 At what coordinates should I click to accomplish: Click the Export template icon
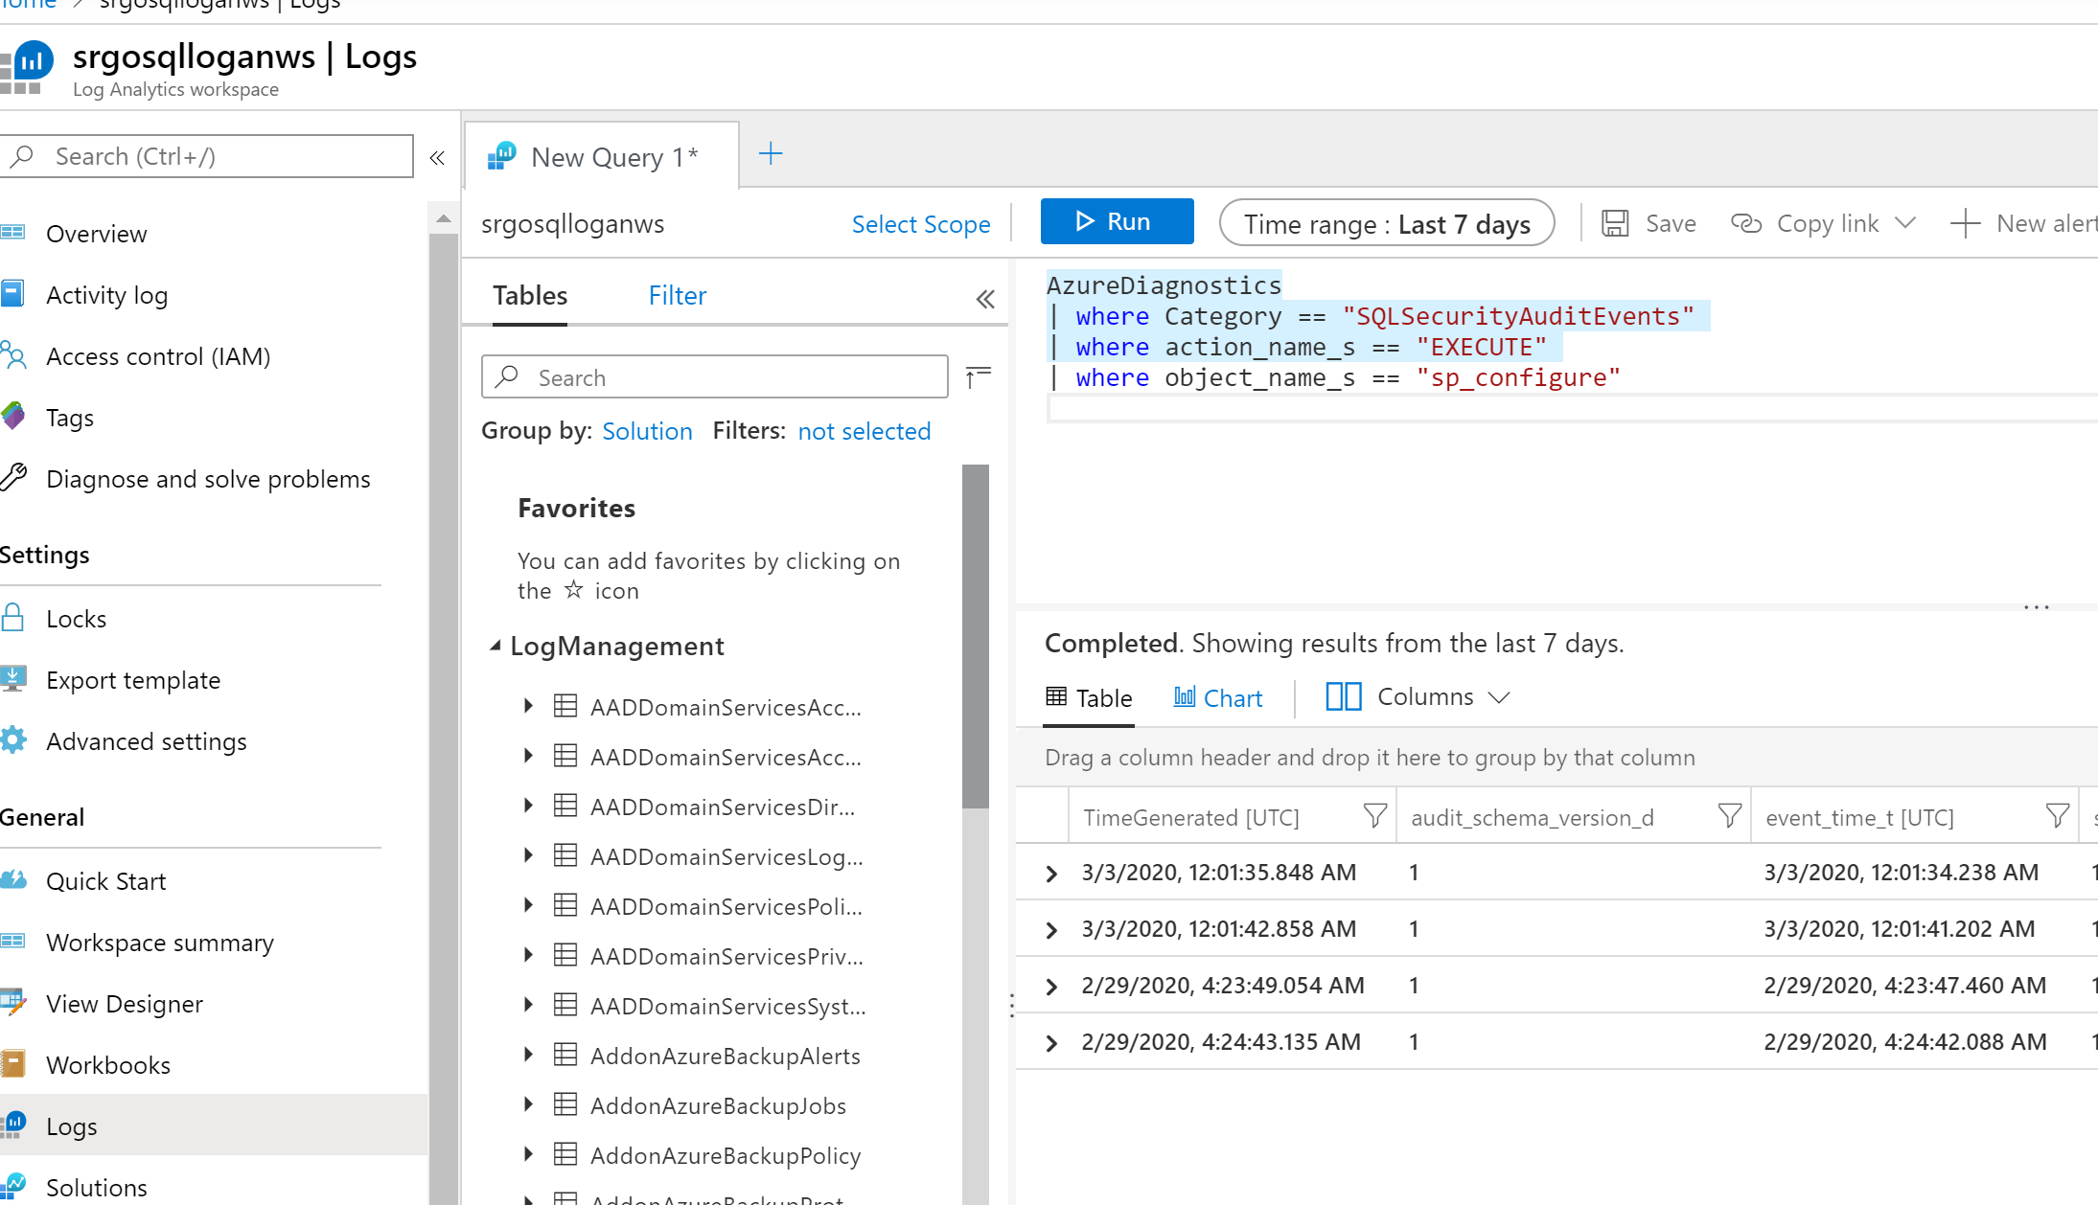click(x=13, y=679)
